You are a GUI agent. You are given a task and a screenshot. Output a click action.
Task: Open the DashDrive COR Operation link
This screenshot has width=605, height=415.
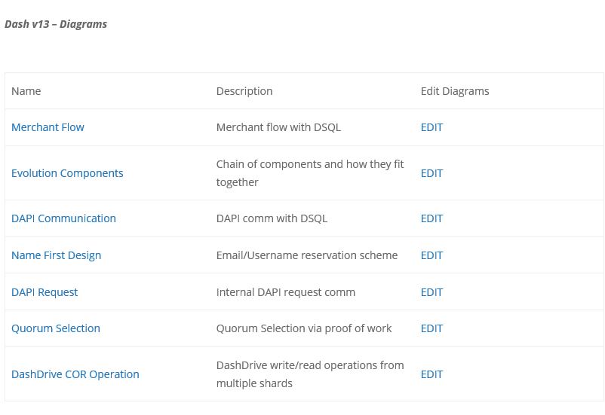click(75, 374)
